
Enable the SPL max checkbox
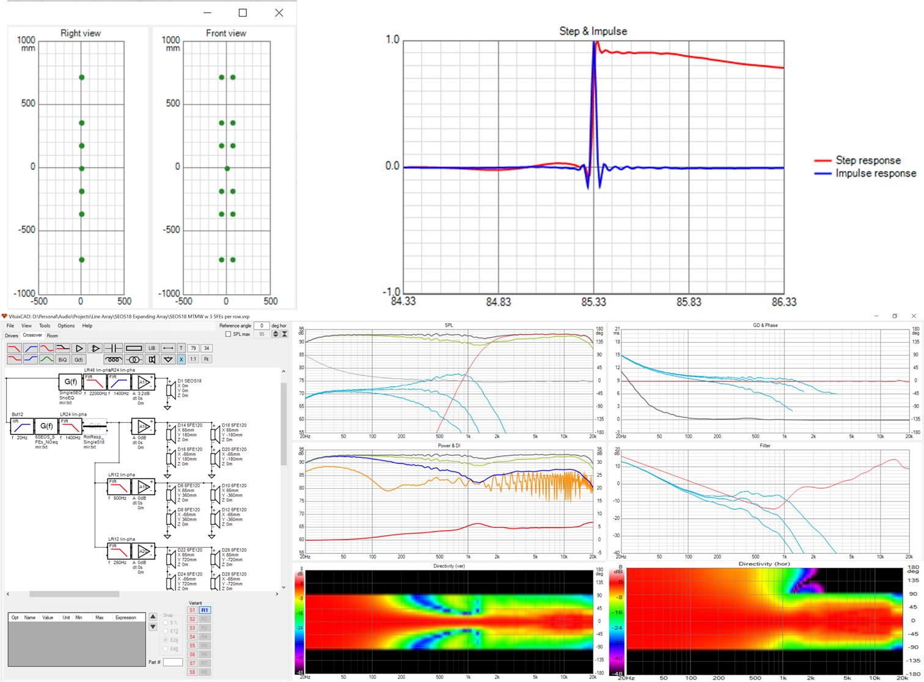click(x=229, y=334)
